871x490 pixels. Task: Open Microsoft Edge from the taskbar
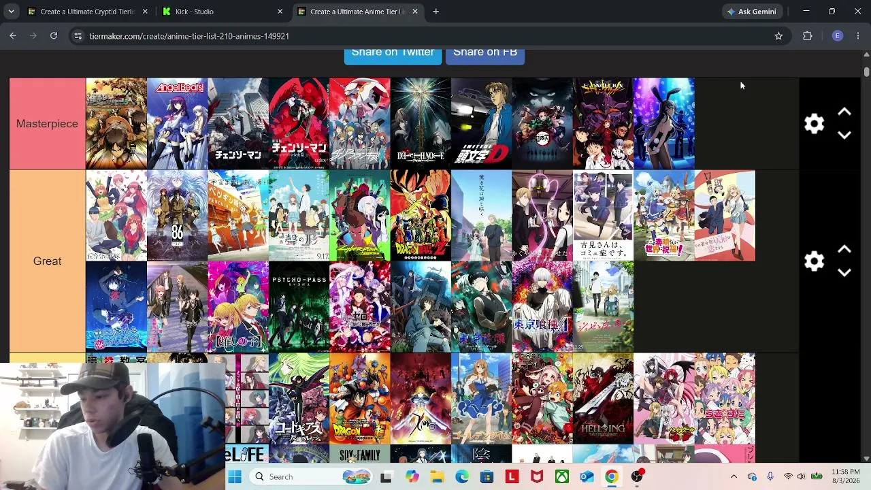tap(462, 477)
